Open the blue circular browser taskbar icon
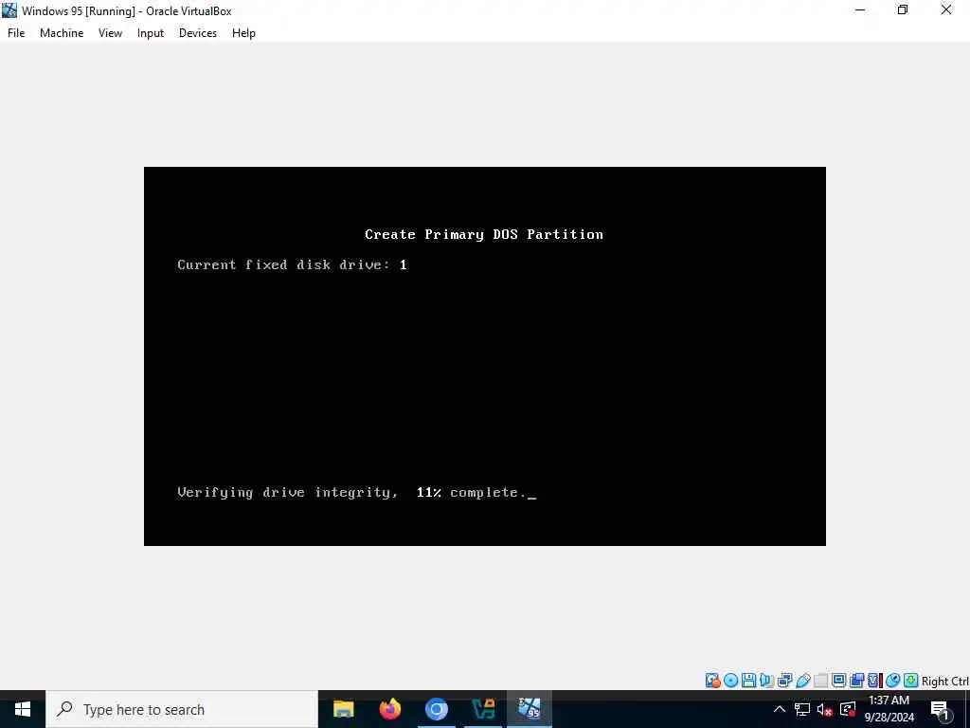Screen dimensions: 970x728 click(x=436, y=709)
